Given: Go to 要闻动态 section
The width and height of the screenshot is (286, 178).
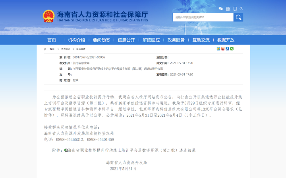Looking at the screenshot, I should pyautogui.click(x=101, y=40).
